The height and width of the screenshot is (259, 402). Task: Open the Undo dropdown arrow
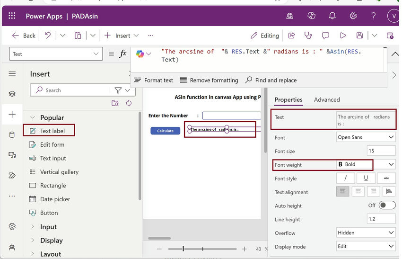(x=62, y=36)
